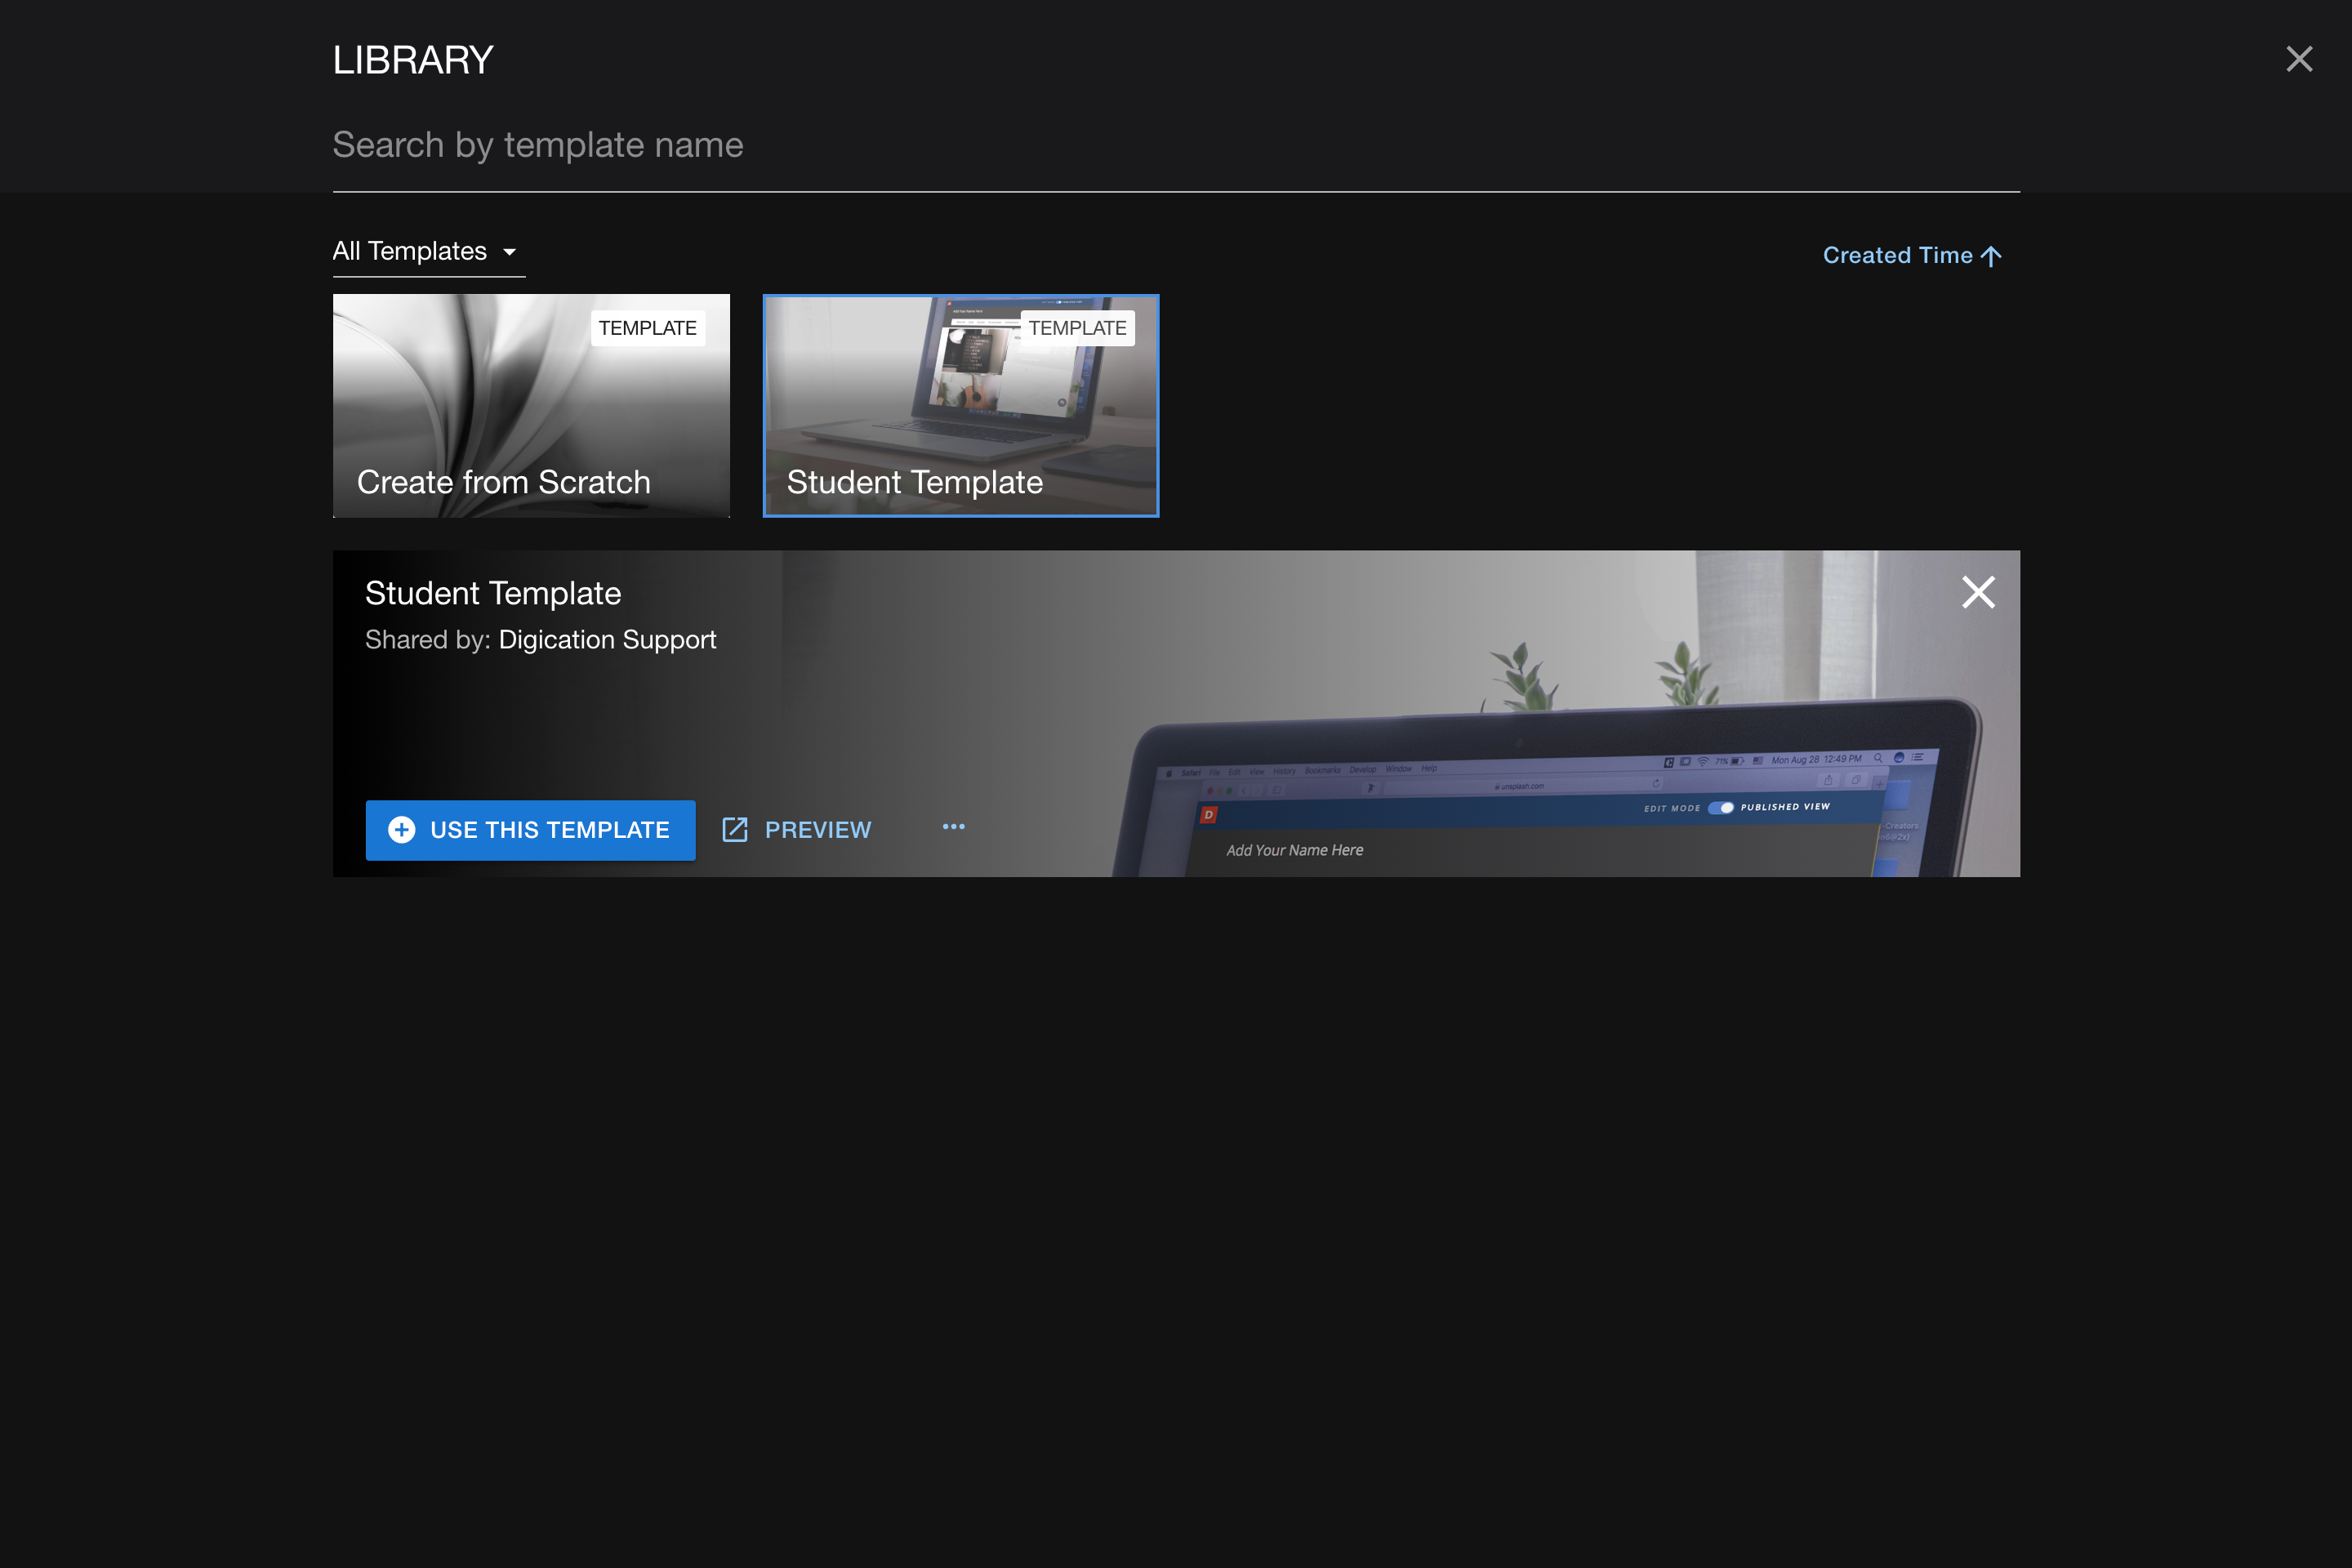Click the Search by template name field
The width and height of the screenshot is (2352, 1568).
click(1176, 146)
